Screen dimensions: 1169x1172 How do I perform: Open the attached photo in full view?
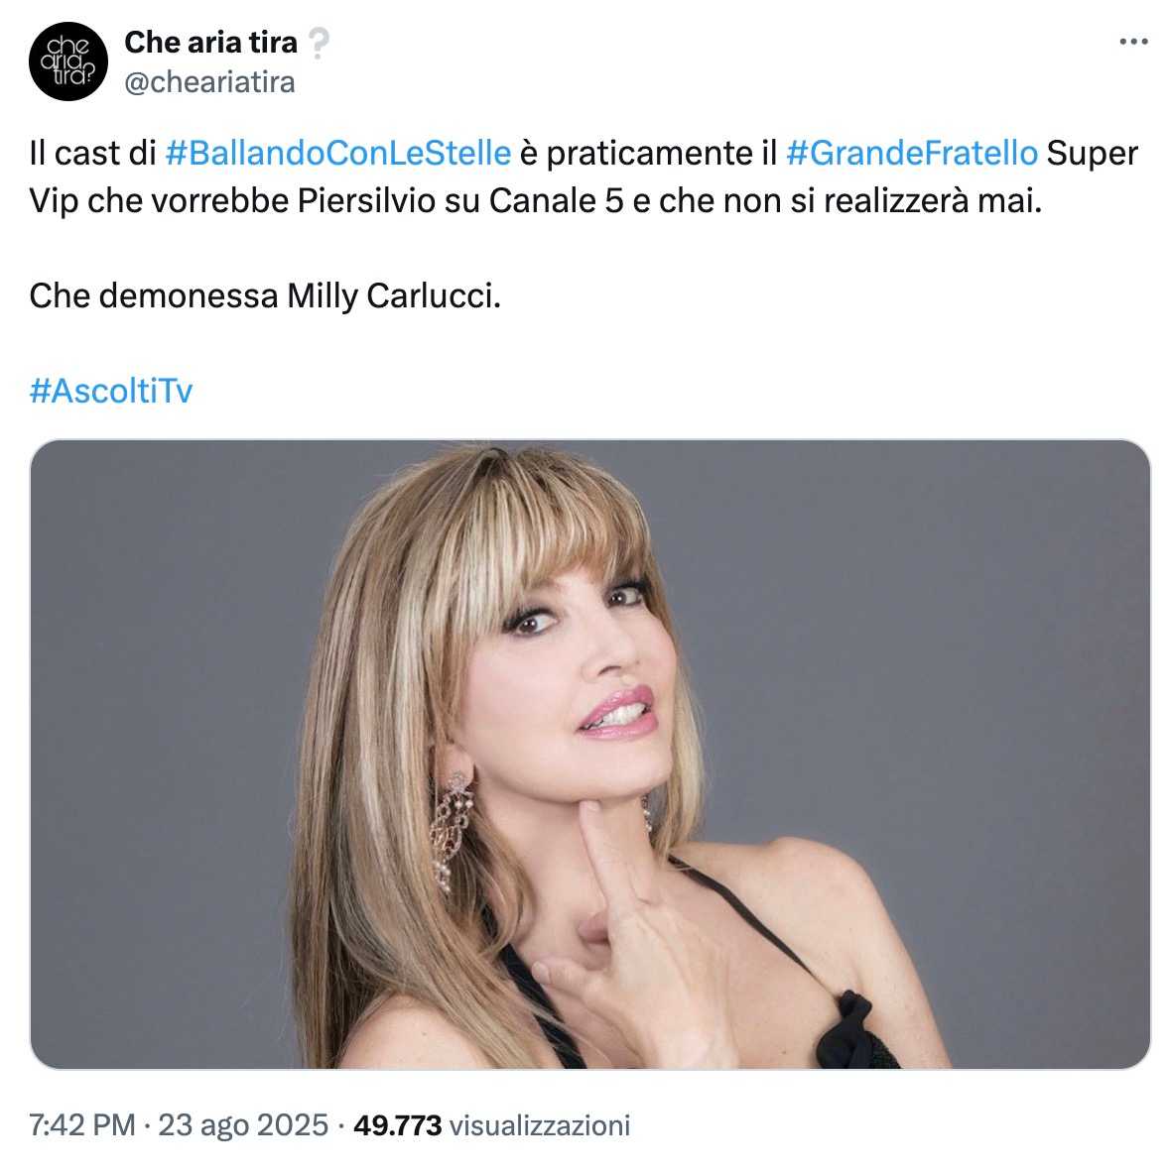[x=589, y=755]
